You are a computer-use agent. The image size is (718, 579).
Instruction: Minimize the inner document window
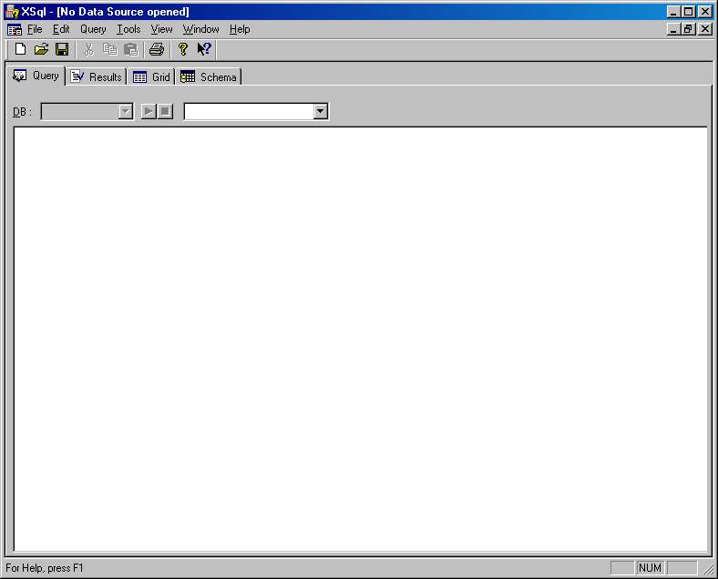tap(672, 29)
